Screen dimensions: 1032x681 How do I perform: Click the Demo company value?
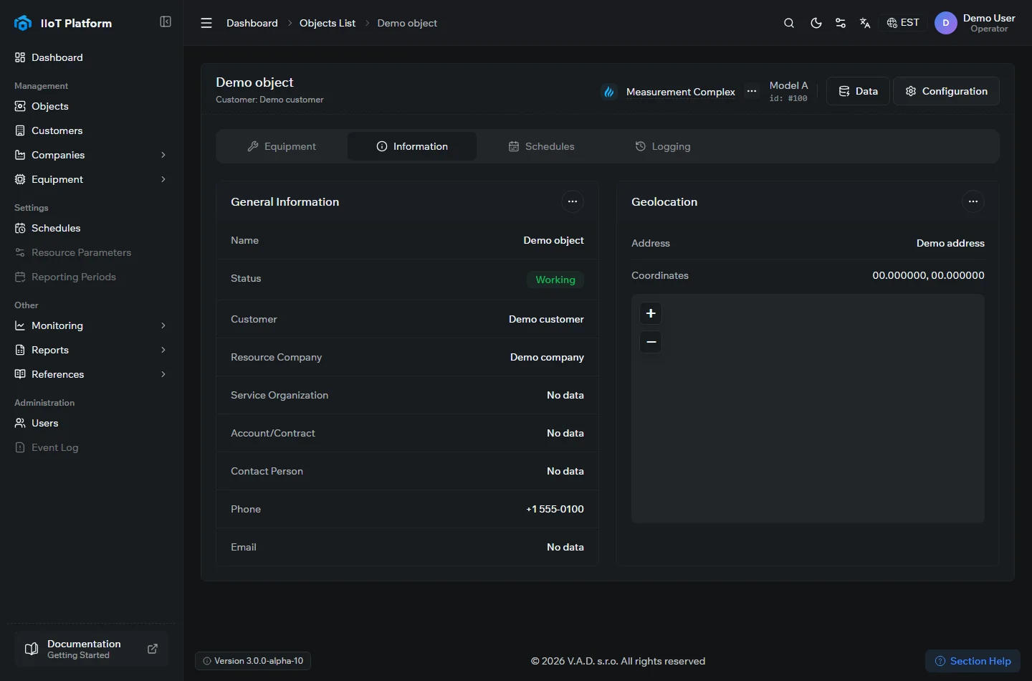coord(547,357)
